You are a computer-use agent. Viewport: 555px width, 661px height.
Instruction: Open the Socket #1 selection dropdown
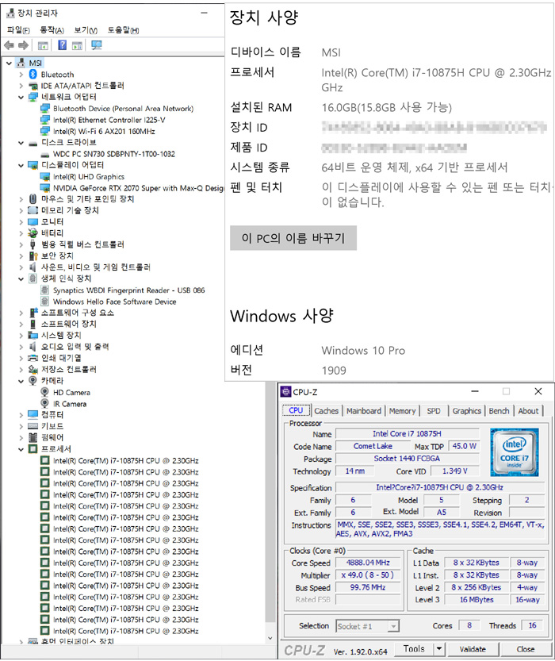point(393,626)
